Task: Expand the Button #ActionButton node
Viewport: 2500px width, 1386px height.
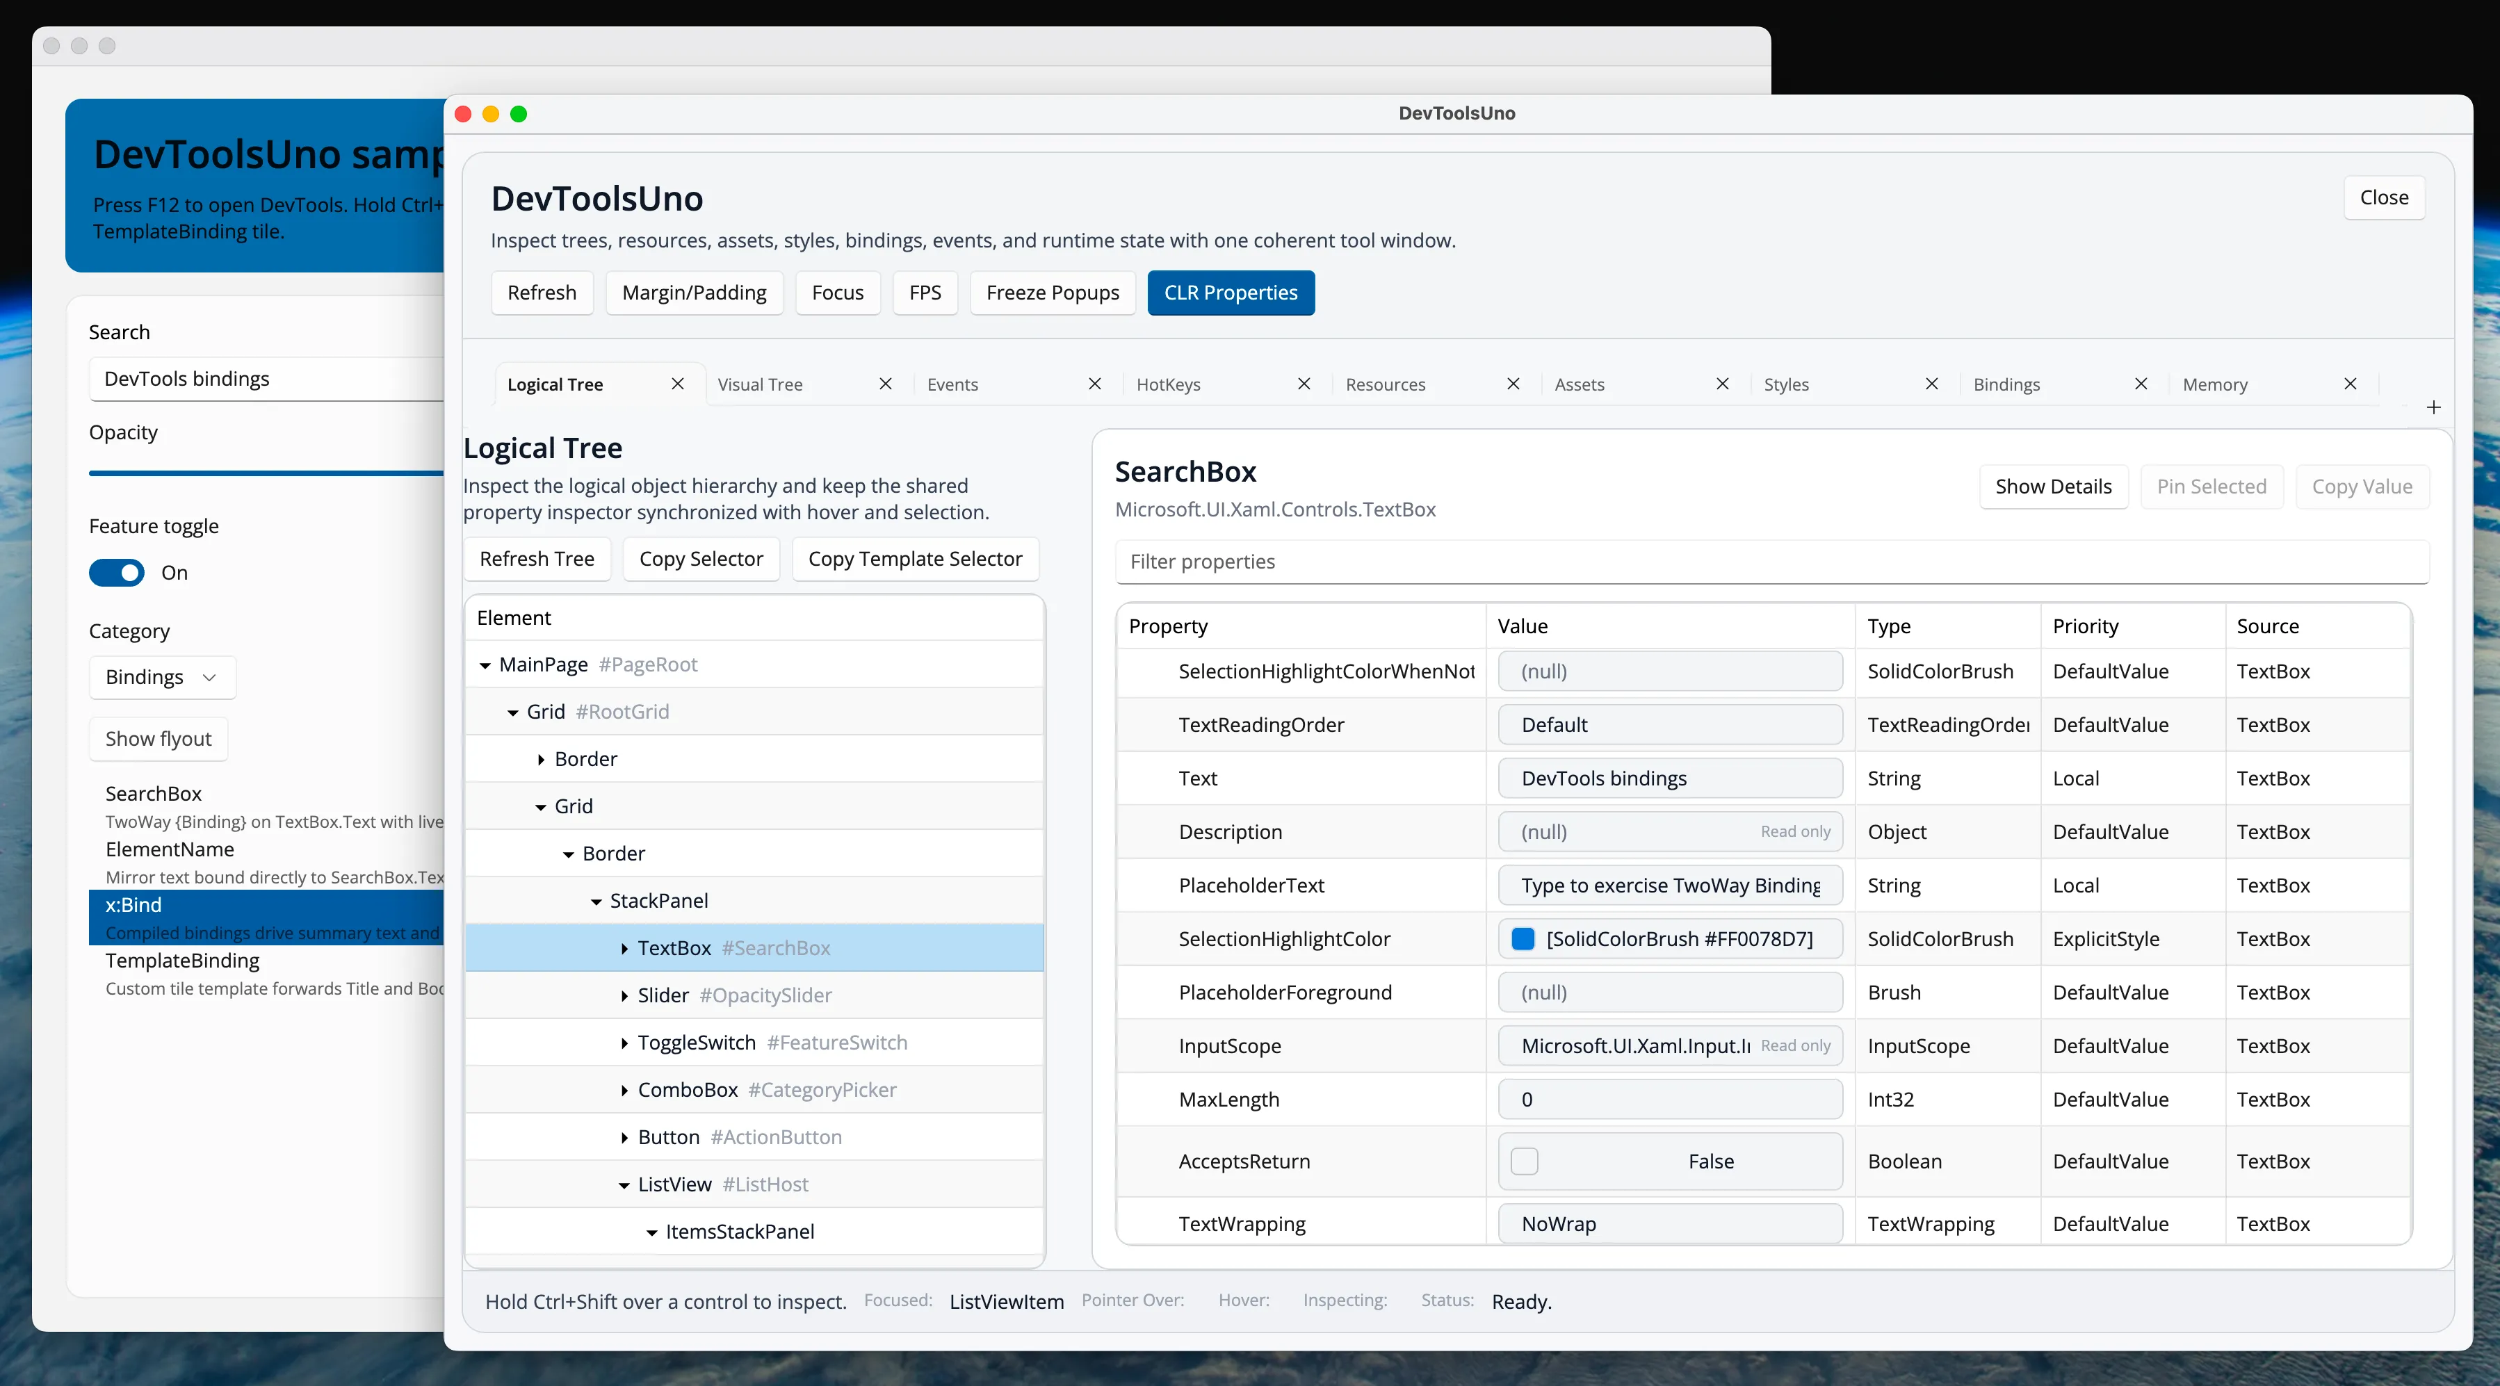Action: [x=624, y=1138]
